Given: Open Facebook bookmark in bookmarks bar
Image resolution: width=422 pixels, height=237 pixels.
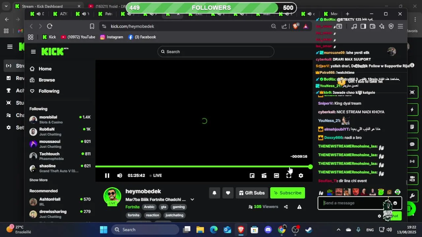Looking at the screenshot, I should pyautogui.click(x=142, y=37).
